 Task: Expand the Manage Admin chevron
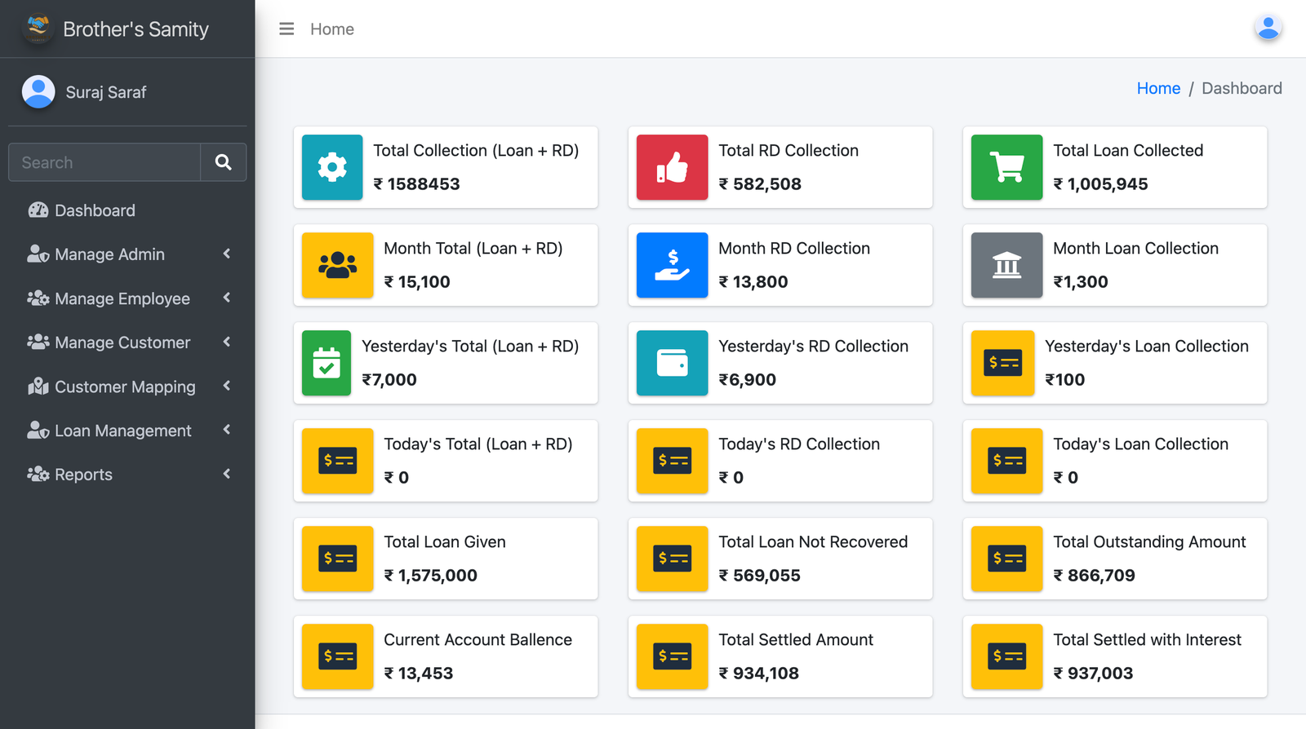[227, 254]
